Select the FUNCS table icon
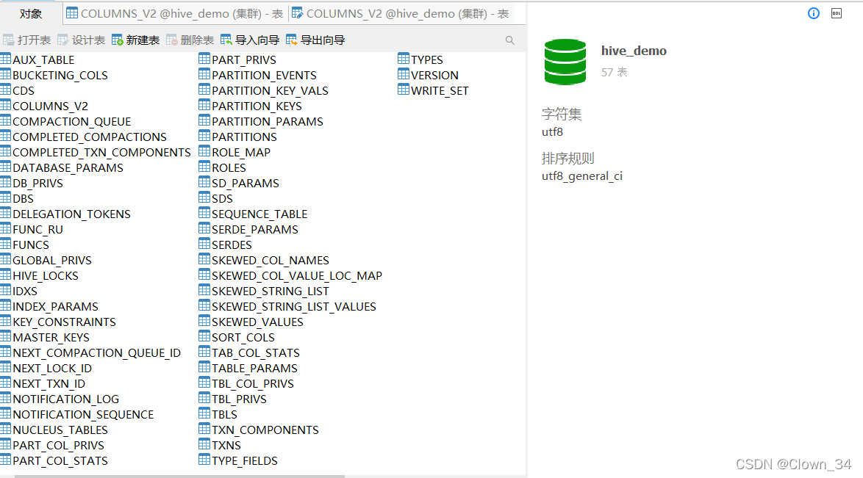Viewport: 863px width, 478px height. point(5,243)
